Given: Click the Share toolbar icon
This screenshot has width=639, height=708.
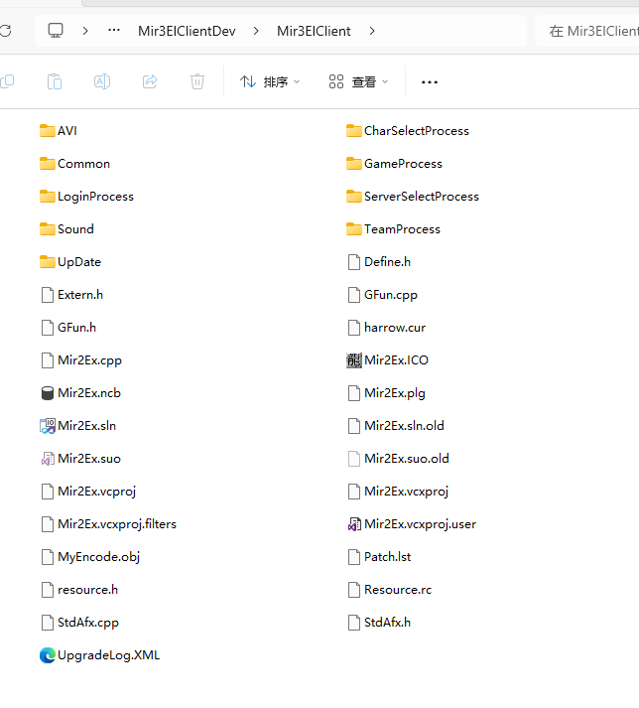Looking at the screenshot, I should tap(150, 81).
